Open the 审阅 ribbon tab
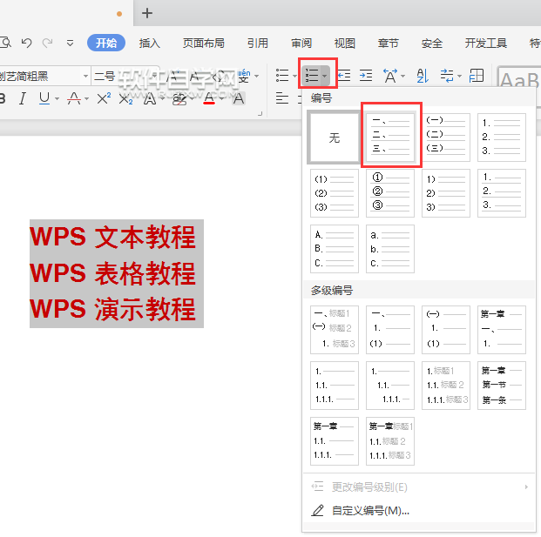Image resolution: width=541 pixels, height=537 pixels. (301, 44)
